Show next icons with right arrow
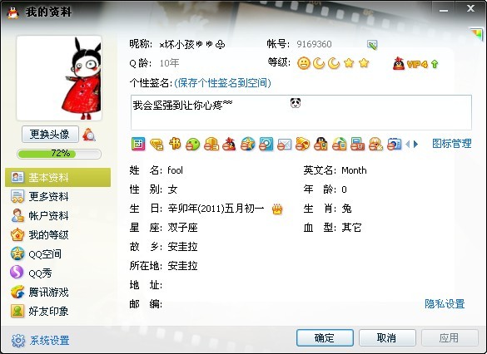Screen dimensions: 487x354 [x=416, y=144]
